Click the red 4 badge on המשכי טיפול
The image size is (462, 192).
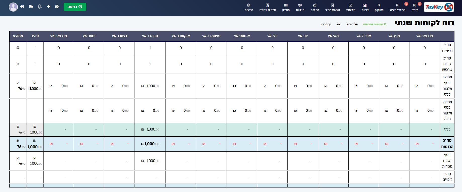406,4
